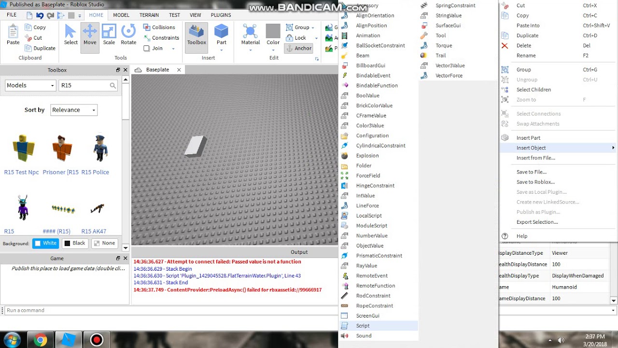Select the Baseplate document tab

pyautogui.click(x=158, y=70)
